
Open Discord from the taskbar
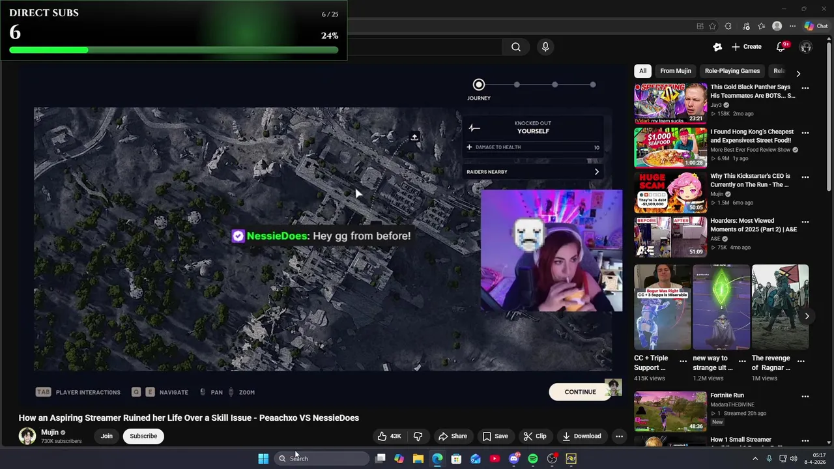pyautogui.click(x=514, y=459)
